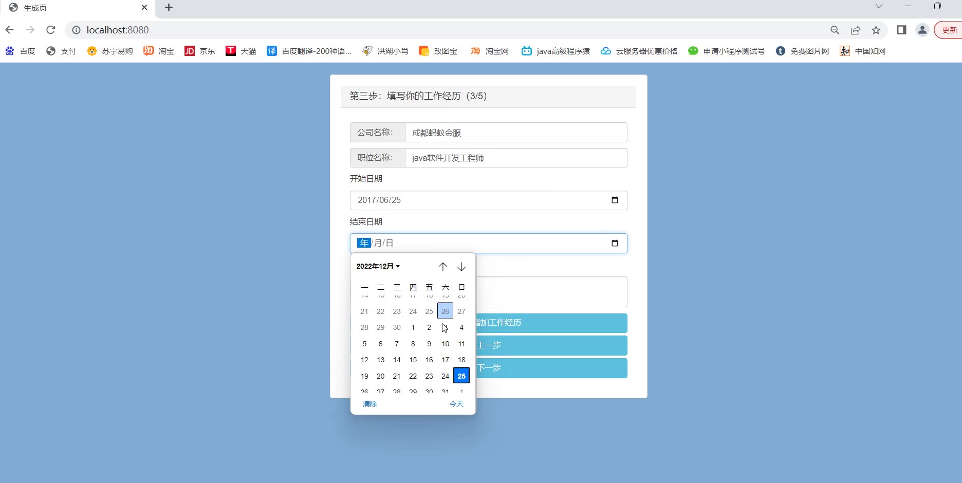This screenshot has width=962, height=483.
Task: Toggle the 结束日期 calendar picker icon
Action: (x=615, y=243)
